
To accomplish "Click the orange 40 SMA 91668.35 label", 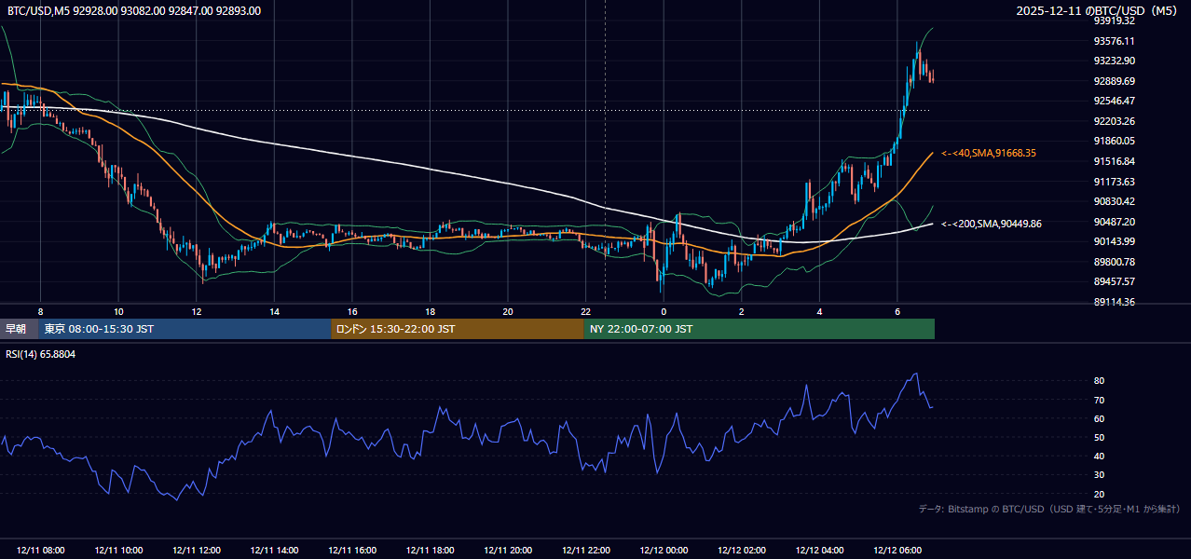I will coord(989,153).
